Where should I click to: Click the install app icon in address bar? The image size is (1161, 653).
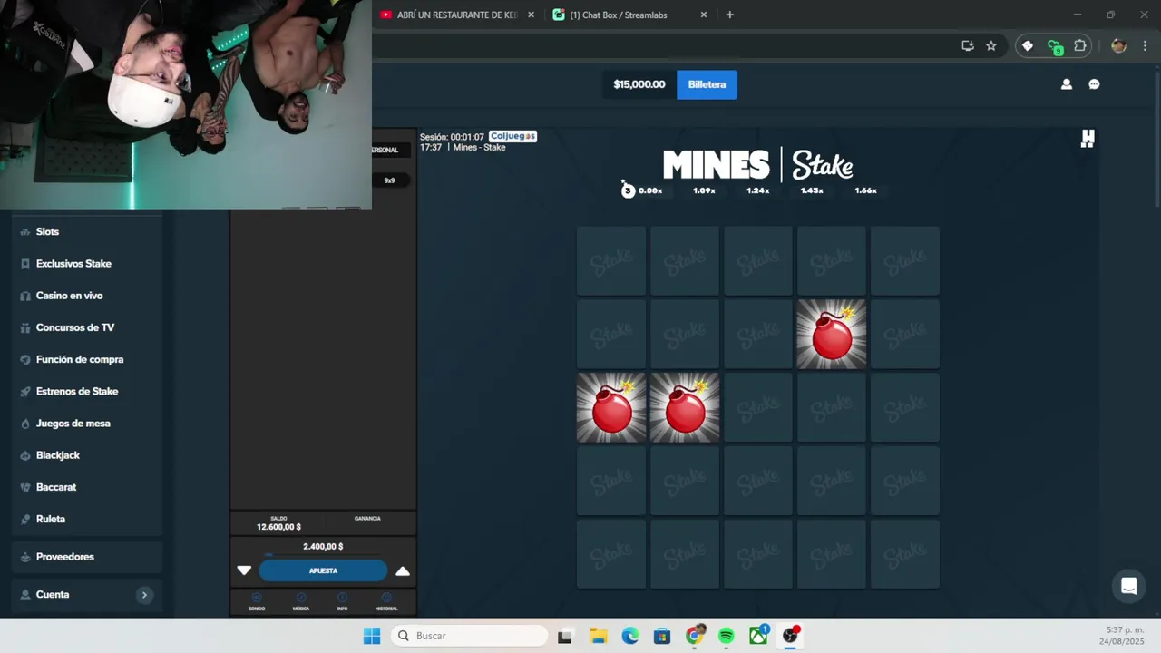(968, 45)
